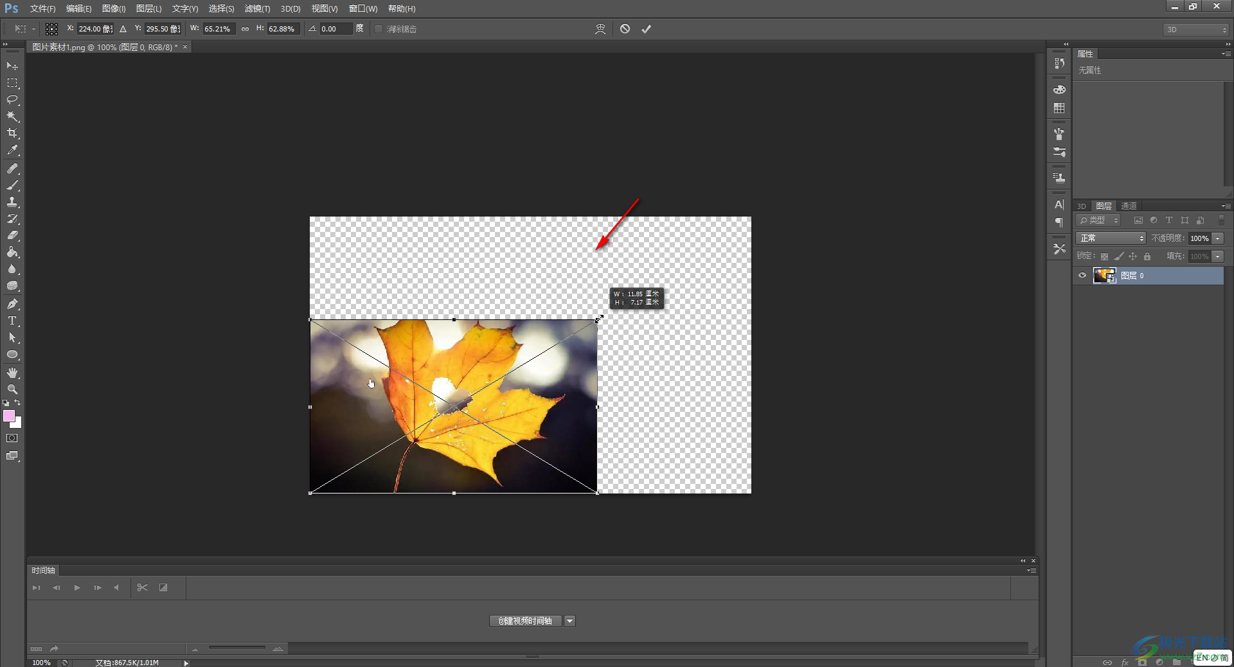This screenshot has height=667, width=1234.
Task: Select the Hand tool
Action: coord(12,373)
